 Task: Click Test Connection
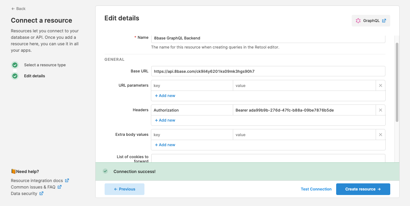316,189
